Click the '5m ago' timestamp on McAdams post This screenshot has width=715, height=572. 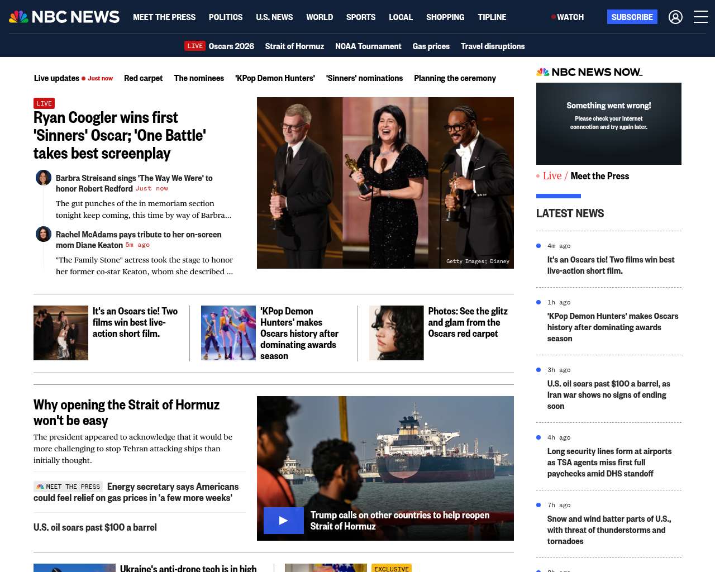point(137,245)
